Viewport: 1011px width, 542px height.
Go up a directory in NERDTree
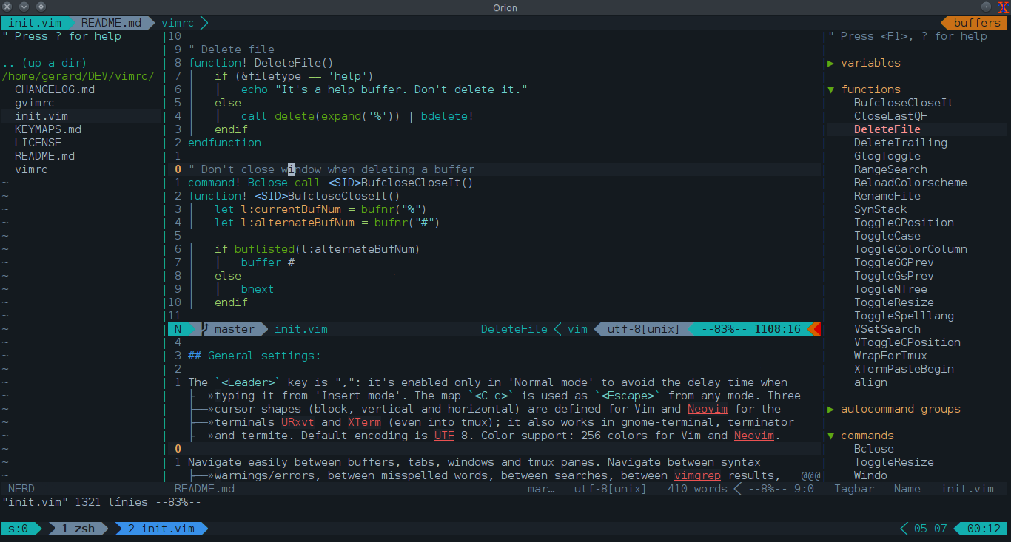pos(44,63)
